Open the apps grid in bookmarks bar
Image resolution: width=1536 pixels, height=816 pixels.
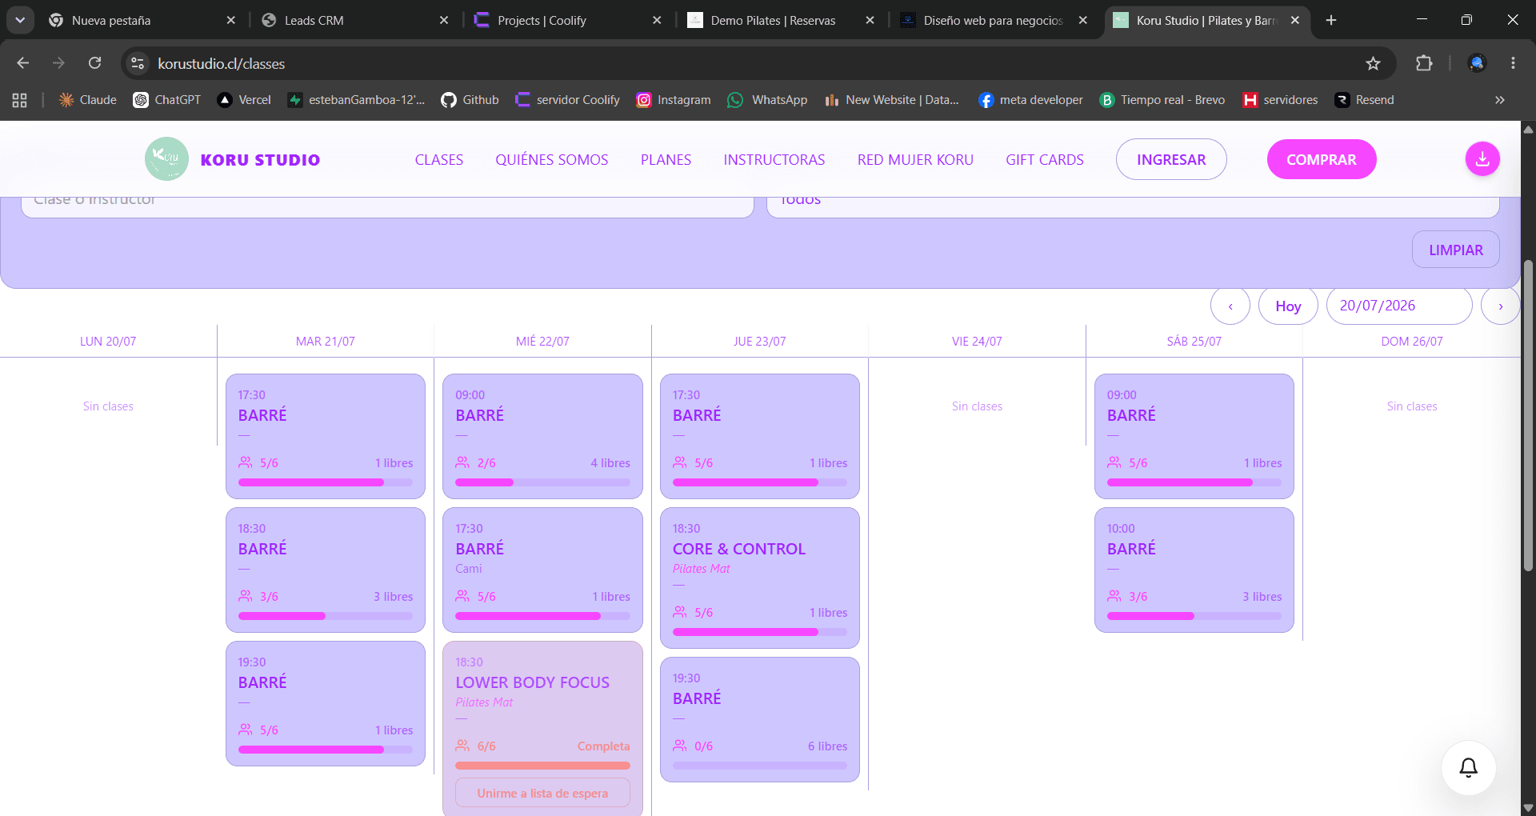click(x=20, y=100)
